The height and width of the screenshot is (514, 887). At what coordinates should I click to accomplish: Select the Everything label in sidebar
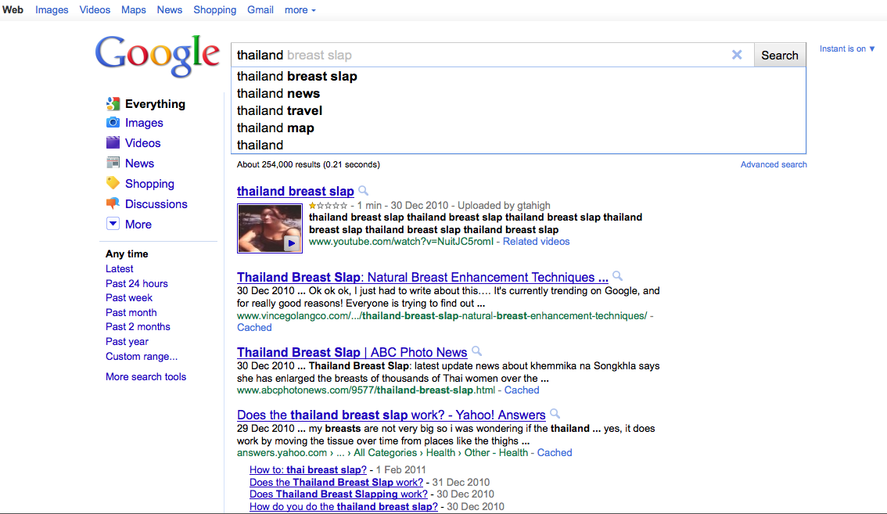[x=155, y=103]
